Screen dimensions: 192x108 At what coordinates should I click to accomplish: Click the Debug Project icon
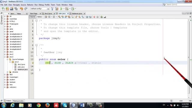67,9
